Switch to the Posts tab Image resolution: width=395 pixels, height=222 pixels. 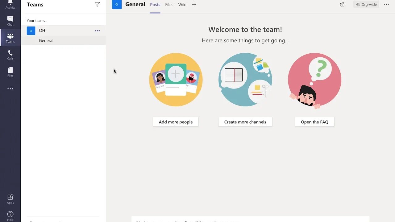coord(155,5)
